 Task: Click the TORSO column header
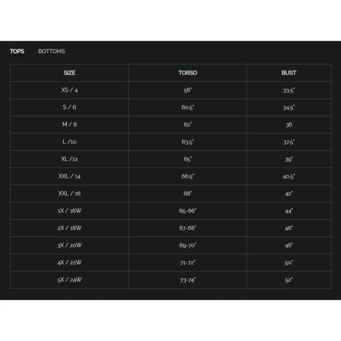click(x=188, y=73)
